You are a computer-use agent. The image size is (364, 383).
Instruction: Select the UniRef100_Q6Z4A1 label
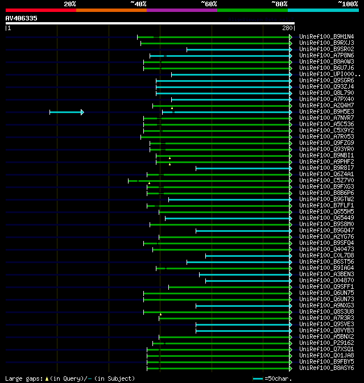coord(326,174)
